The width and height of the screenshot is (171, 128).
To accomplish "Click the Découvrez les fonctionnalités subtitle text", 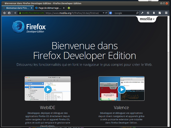I will (x=84, y=65).
